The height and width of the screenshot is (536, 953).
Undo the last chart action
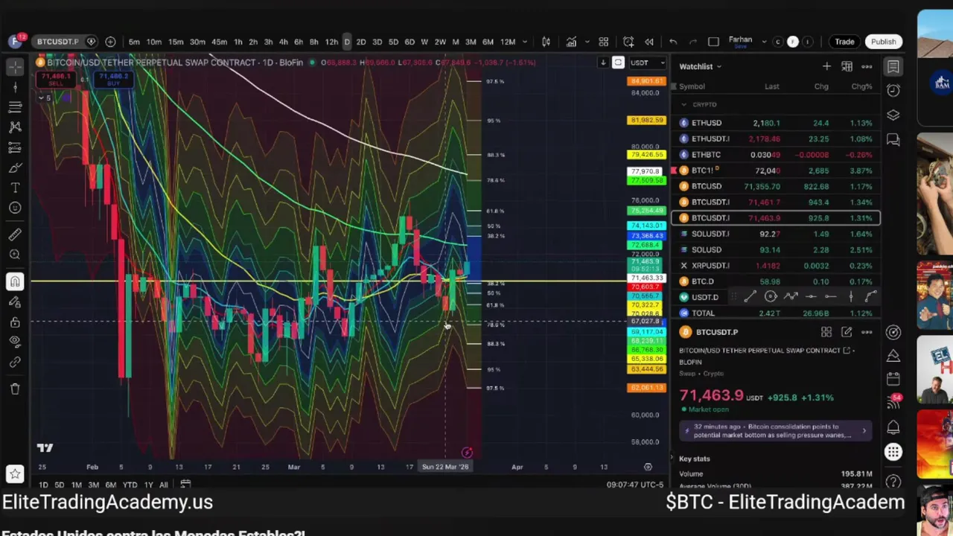[x=673, y=42]
